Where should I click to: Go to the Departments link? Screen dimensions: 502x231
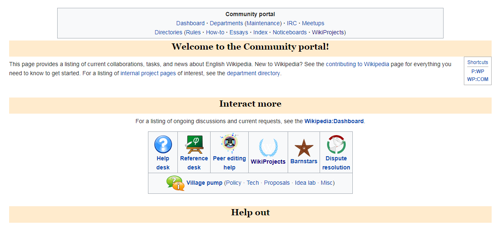tap(226, 23)
